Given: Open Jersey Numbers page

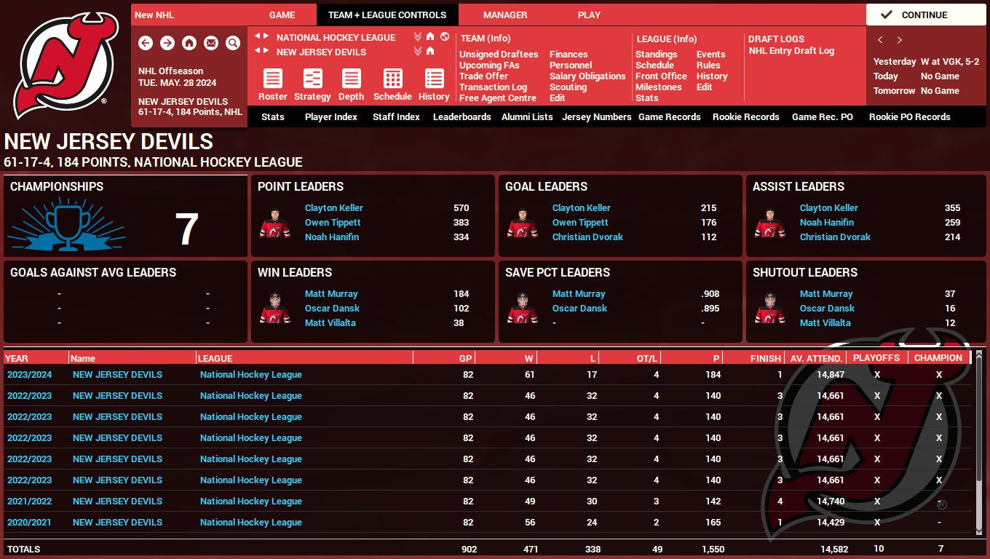Looking at the screenshot, I should point(597,116).
